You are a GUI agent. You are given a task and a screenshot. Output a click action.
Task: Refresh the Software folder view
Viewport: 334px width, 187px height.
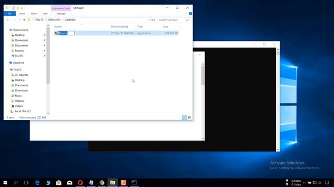pos(153,20)
